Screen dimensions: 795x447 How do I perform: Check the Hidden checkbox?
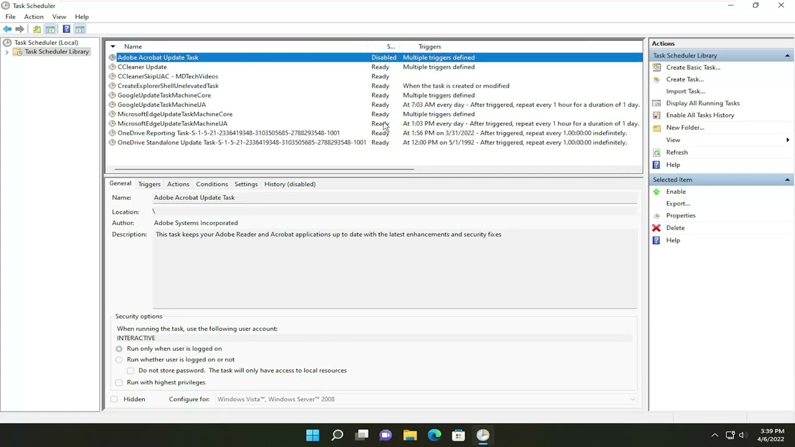(x=114, y=399)
